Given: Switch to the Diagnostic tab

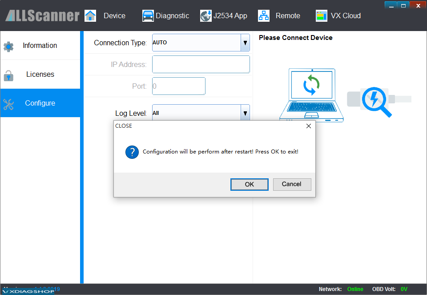Looking at the screenshot, I should (x=173, y=16).
